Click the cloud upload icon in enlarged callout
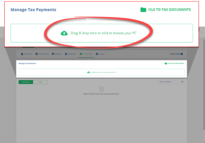The height and width of the screenshot is (143, 205). (64, 33)
